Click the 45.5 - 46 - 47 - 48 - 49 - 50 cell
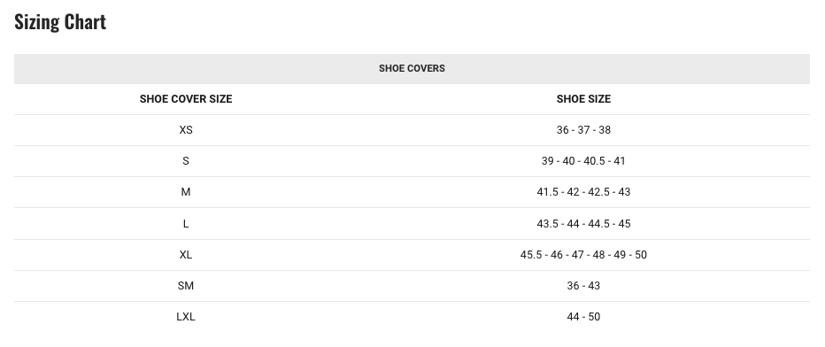Screen dimensions: 825x347 pyautogui.click(x=583, y=254)
